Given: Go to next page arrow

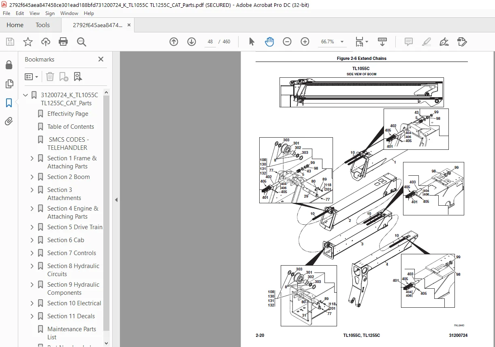Looking at the screenshot, I should (192, 42).
